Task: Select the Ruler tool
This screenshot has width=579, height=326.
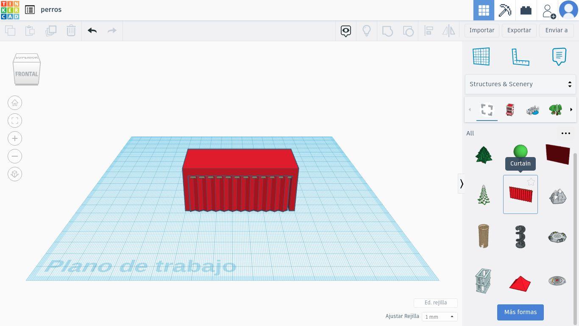Action: point(520,56)
